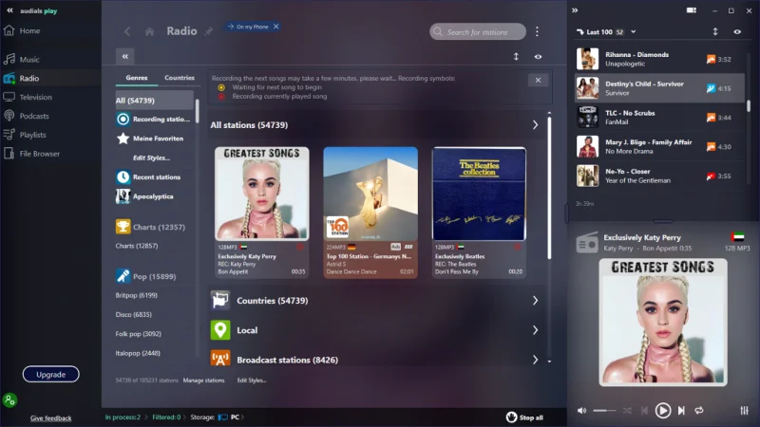Collapse the left navigation sidebar
760x427 pixels.
(x=9, y=10)
